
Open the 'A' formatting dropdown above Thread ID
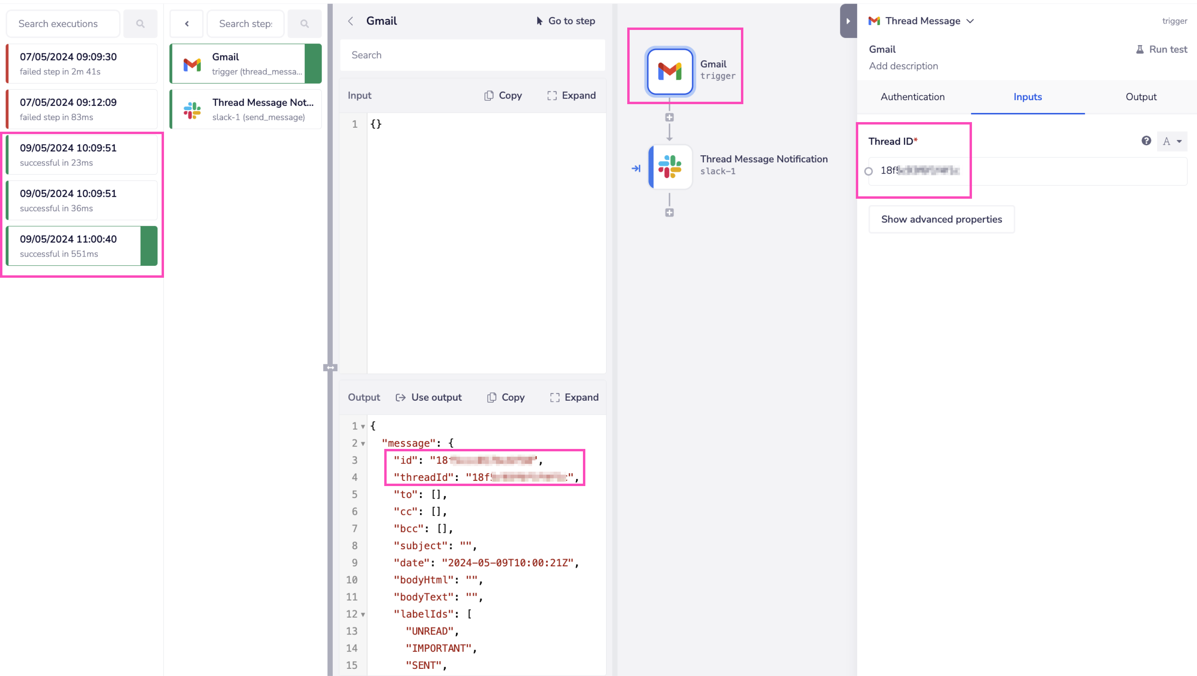(1172, 141)
